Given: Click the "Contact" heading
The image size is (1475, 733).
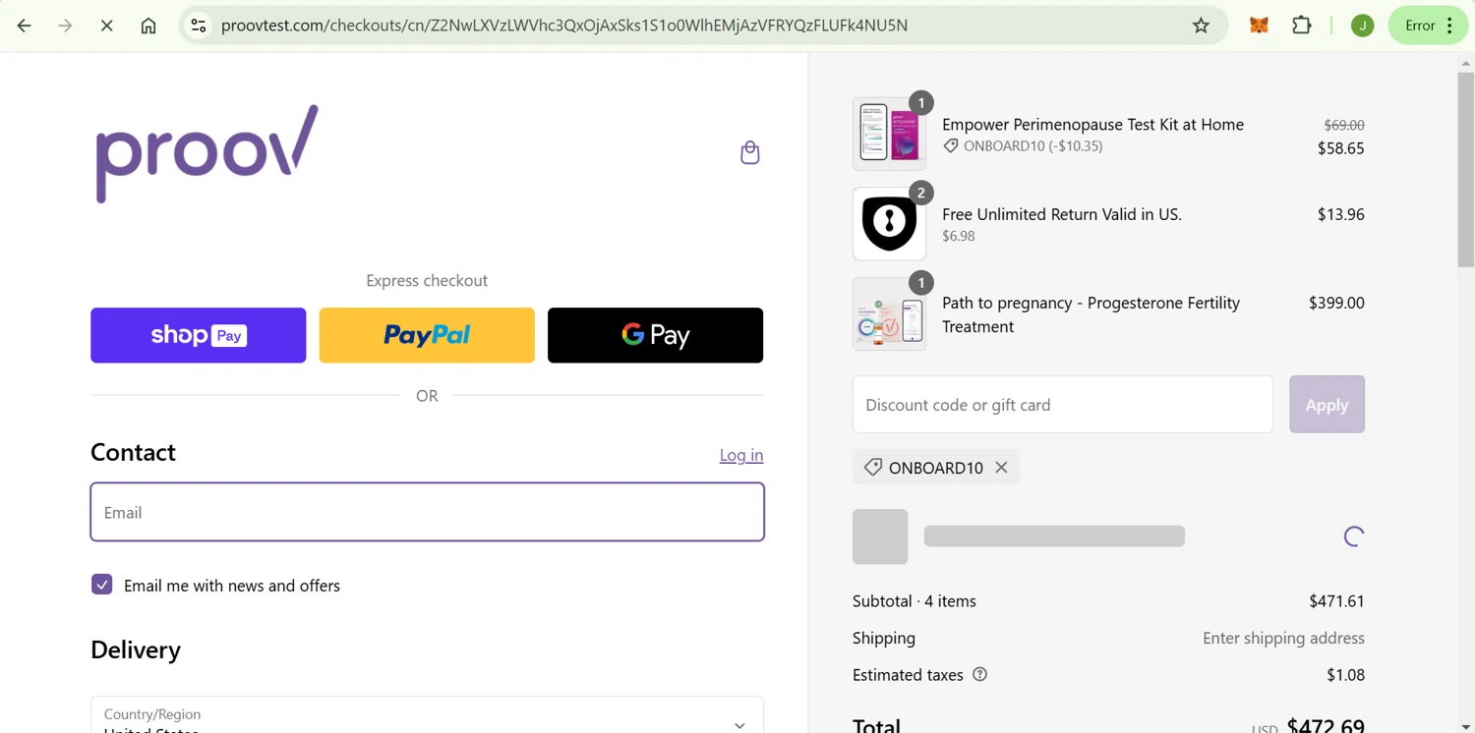Looking at the screenshot, I should 133,452.
